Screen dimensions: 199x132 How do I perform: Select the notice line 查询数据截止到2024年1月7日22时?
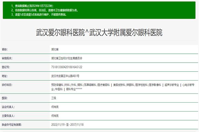pos(33,6)
